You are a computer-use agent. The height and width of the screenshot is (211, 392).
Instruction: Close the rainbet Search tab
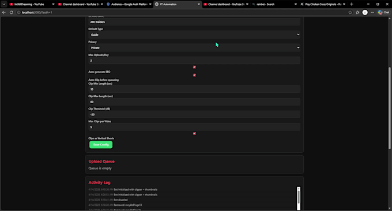coord(296,4)
